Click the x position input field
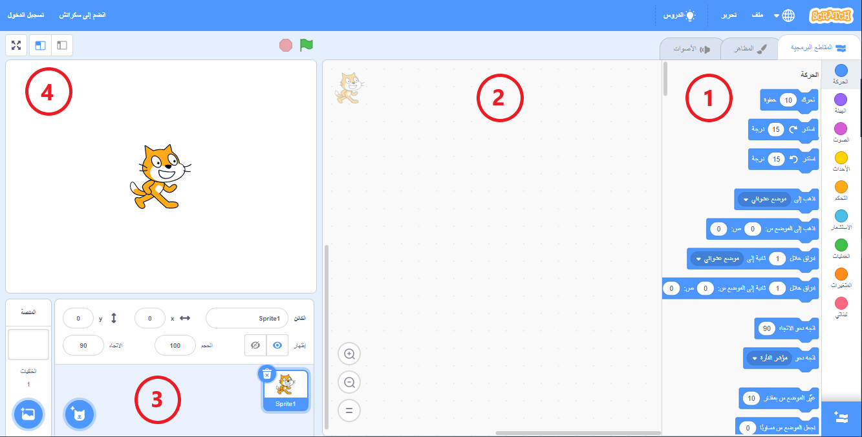The width and height of the screenshot is (862, 437). (x=150, y=318)
